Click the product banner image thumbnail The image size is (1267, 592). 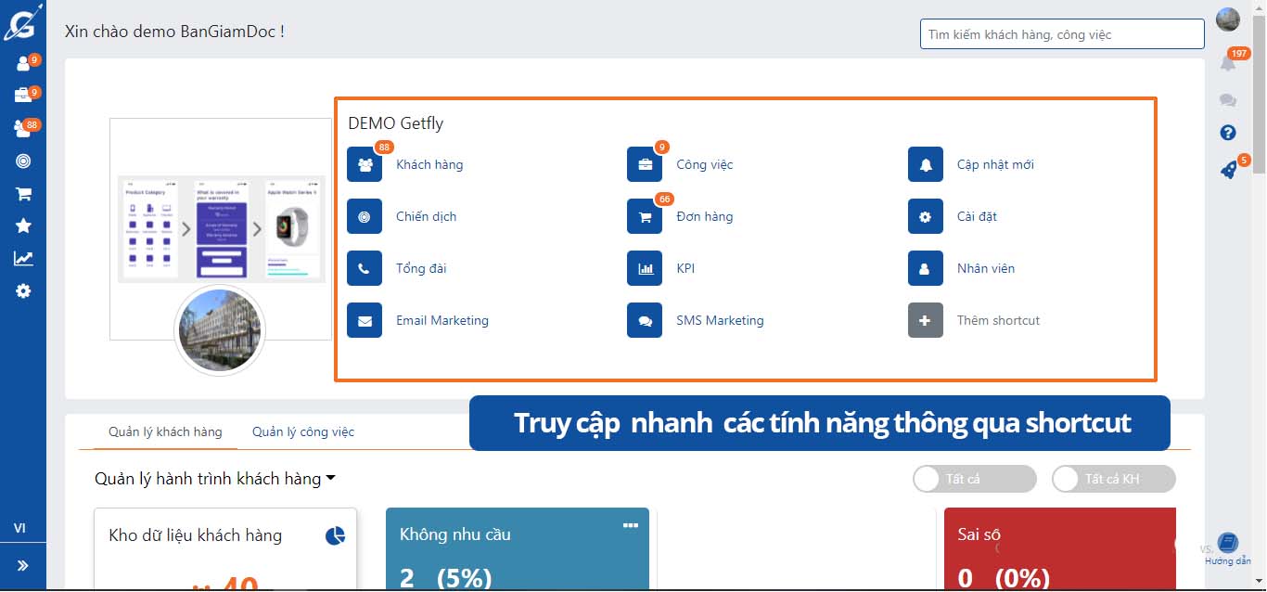point(221,228)
